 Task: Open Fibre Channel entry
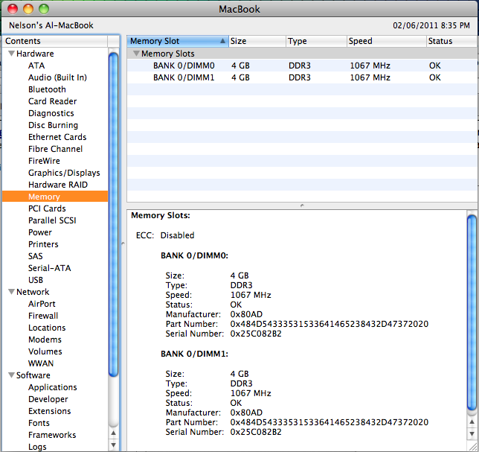coord(55,149)
